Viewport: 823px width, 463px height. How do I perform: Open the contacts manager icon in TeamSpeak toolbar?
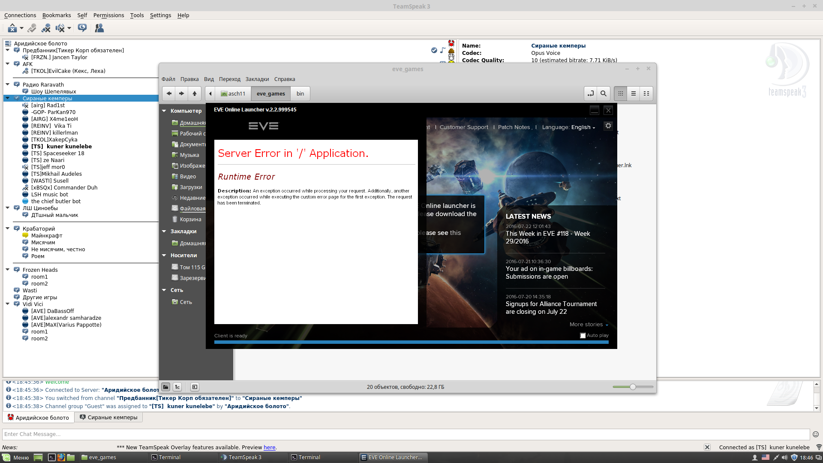pyautogui.click(x=99, y=28)
